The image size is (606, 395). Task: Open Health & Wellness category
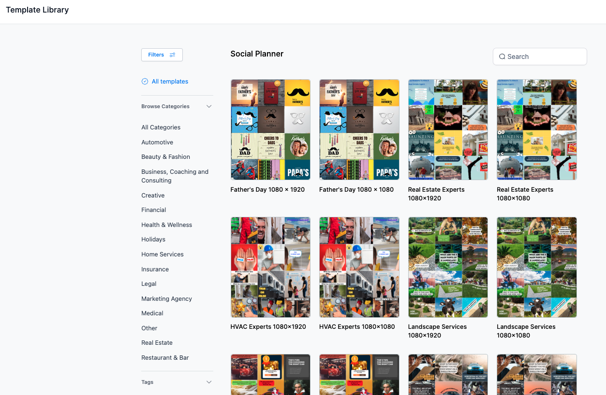[x=167, y=225]
